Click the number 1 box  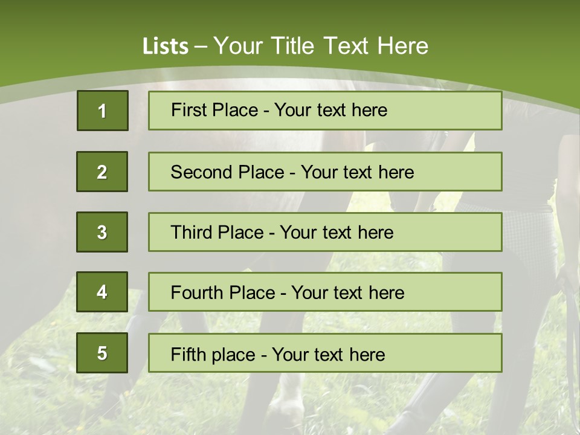coord(102,111)
